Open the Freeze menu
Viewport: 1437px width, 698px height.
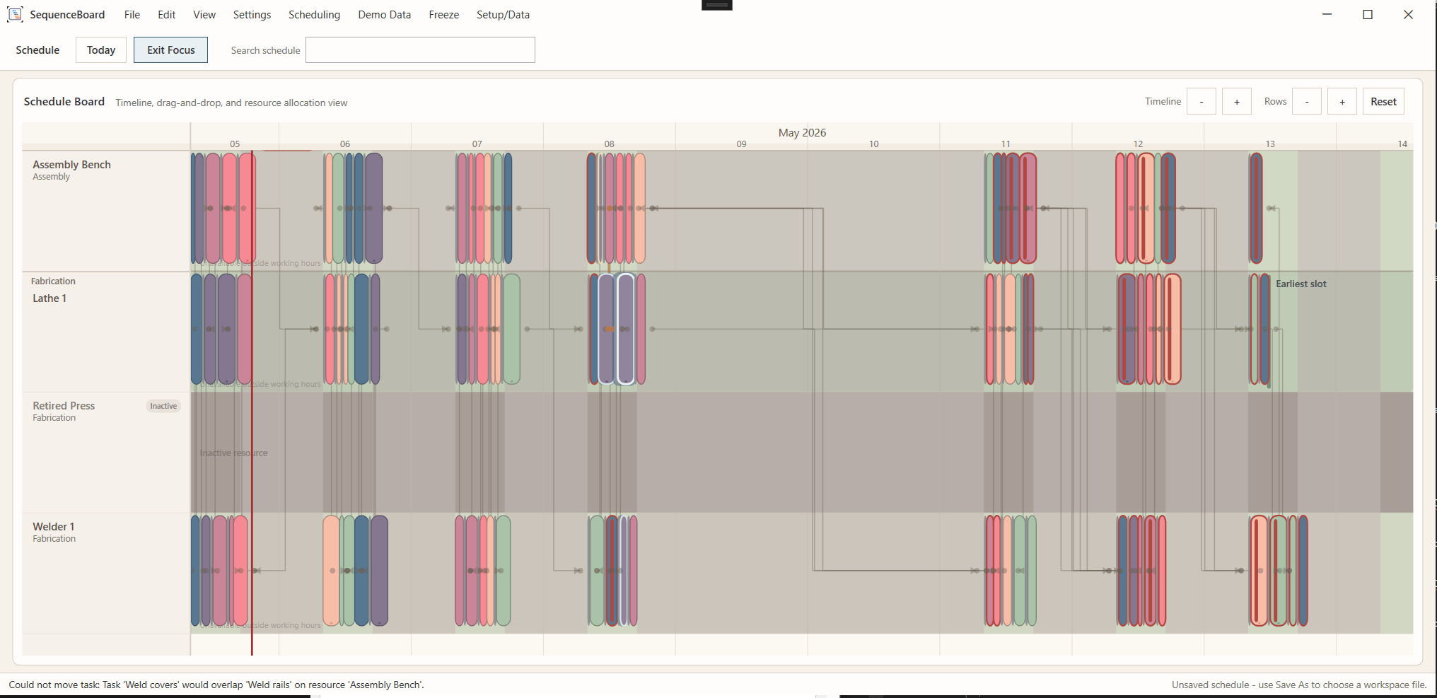coord(443,15)
